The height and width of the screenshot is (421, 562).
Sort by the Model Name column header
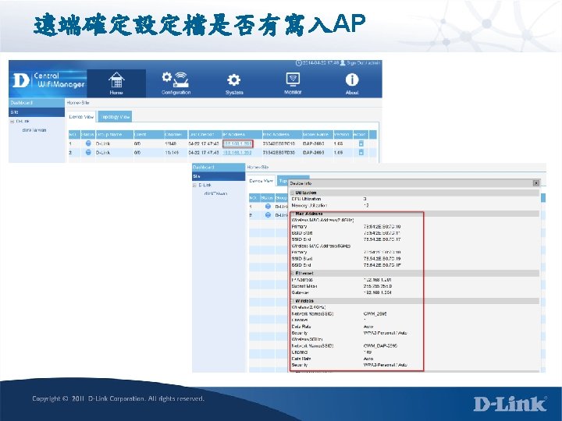[318, 135]
